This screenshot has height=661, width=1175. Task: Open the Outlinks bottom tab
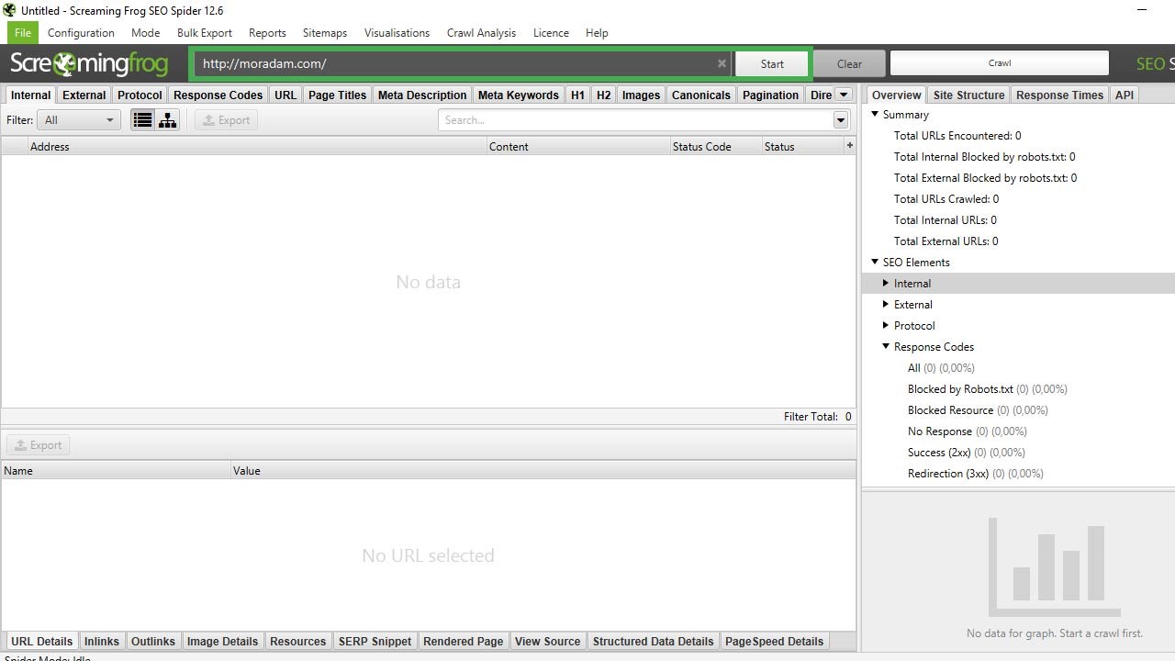click(152, 641)
